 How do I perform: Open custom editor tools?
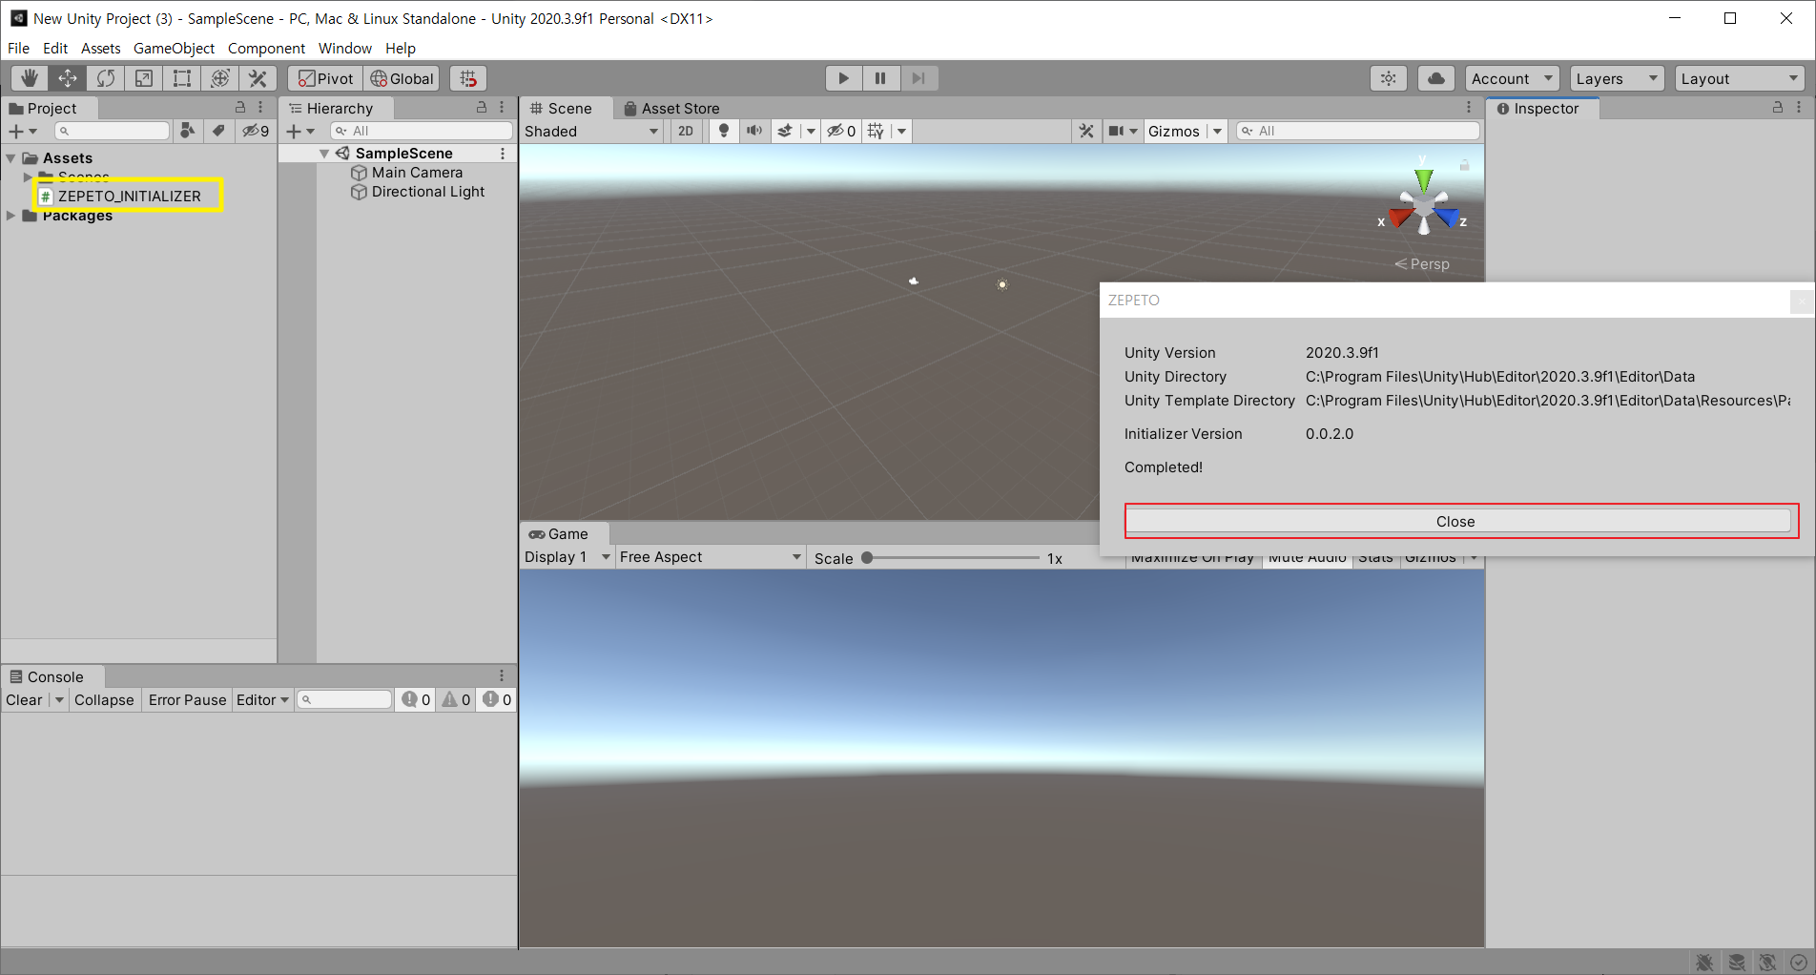click(258, 78)
